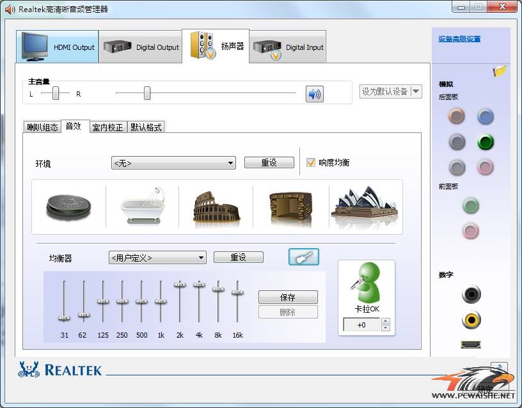Click the 保存 save equalizer button
522x408 pixels.
288,297
